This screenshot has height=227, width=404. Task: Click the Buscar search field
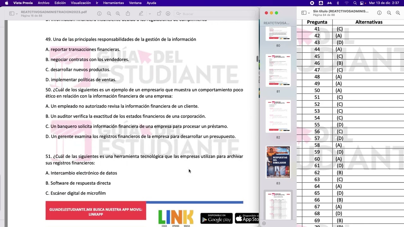[x=215, y=14]
